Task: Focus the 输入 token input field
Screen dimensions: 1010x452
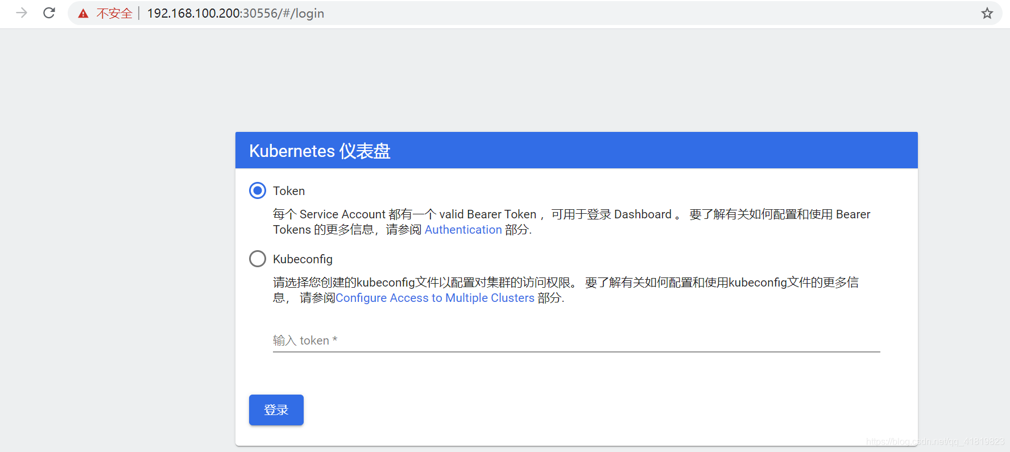Action: [576, 341]
